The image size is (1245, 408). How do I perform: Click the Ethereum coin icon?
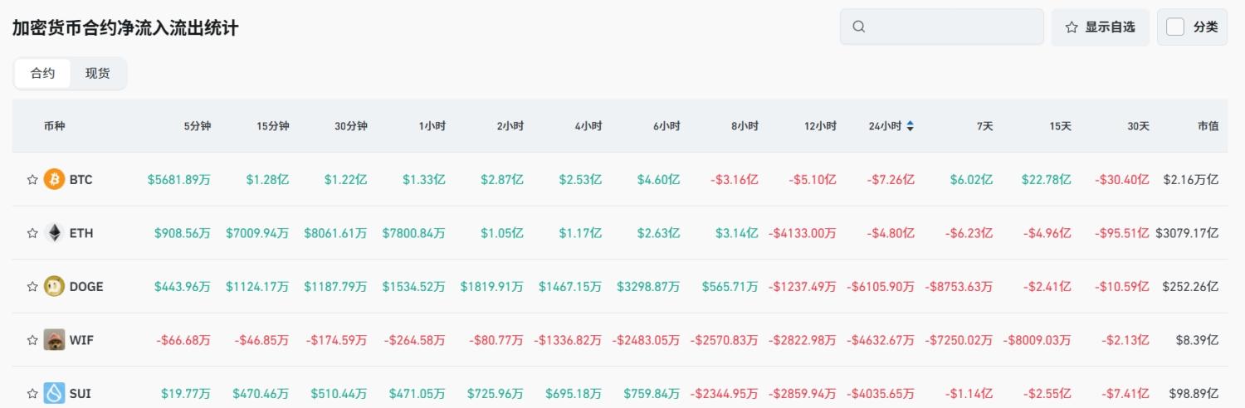pyautogui.click(x=54, y=233)
